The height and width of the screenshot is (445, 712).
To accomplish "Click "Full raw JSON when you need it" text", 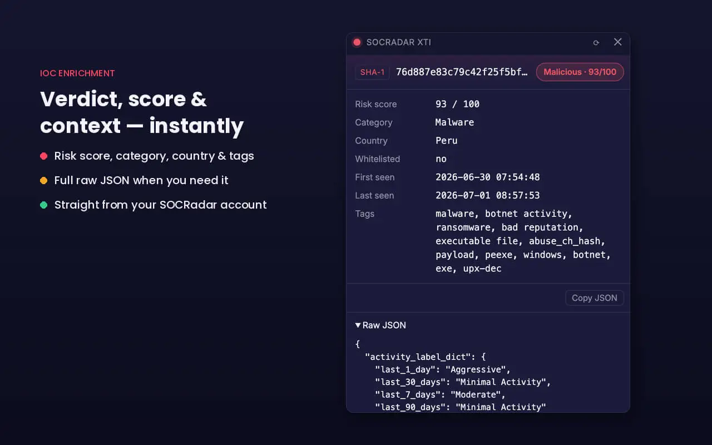I will coord(141,180).
